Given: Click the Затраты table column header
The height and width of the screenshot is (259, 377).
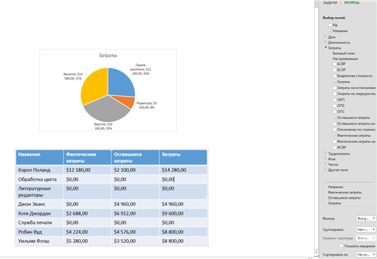Looking at the screenshot, I should point(183,158).
